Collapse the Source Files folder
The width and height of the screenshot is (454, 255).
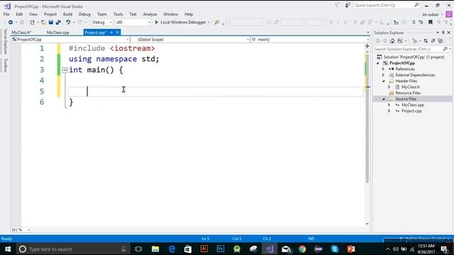[x=384, y=99]
